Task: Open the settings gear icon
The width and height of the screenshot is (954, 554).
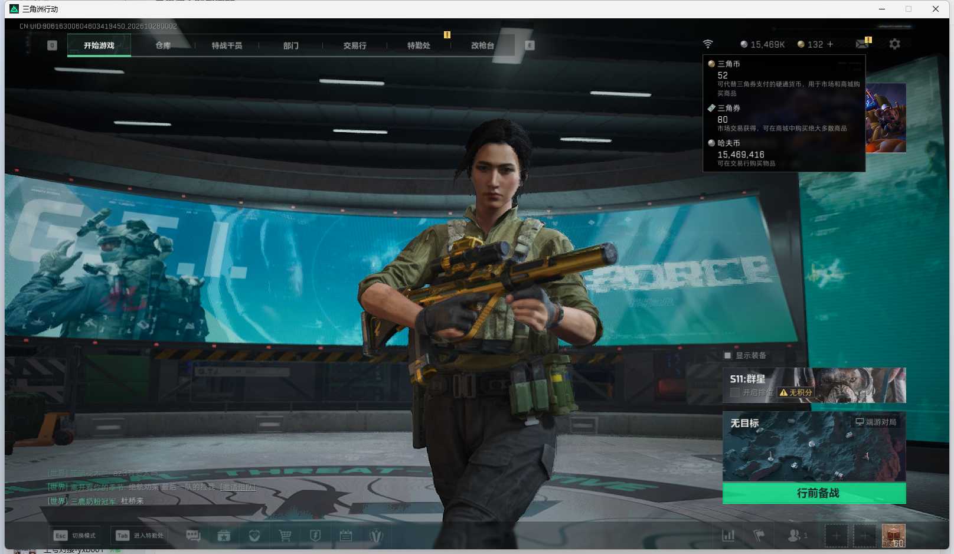Action: pyautogui.click(x=894, y=44)
